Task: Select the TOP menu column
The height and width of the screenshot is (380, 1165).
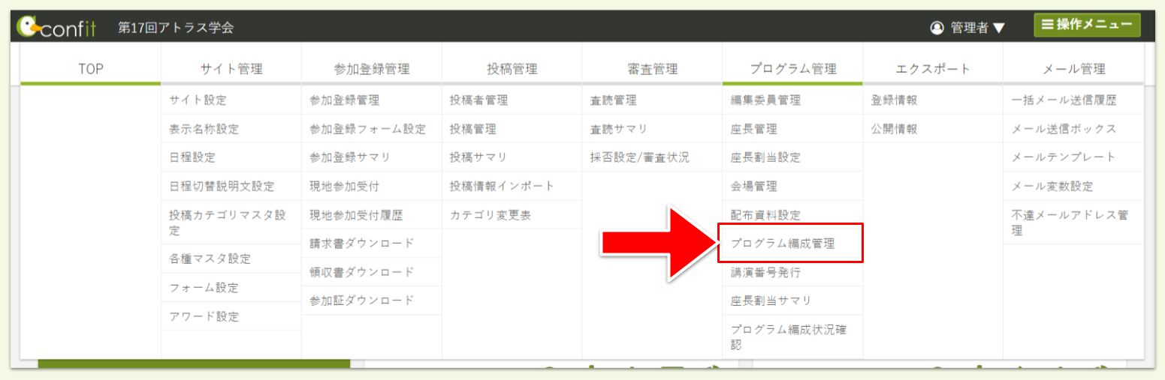Action: 90,69
